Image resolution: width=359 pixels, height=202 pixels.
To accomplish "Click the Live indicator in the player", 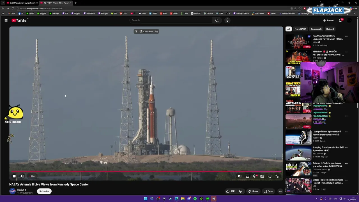I will point(33,176).
